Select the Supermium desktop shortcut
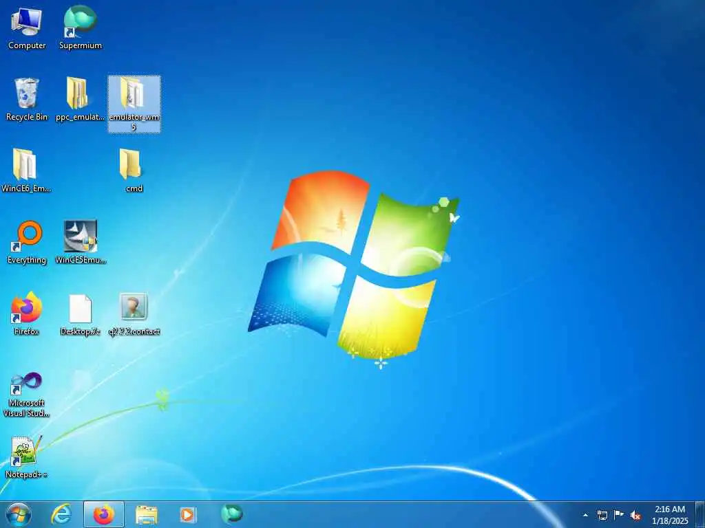 (81, 27)
